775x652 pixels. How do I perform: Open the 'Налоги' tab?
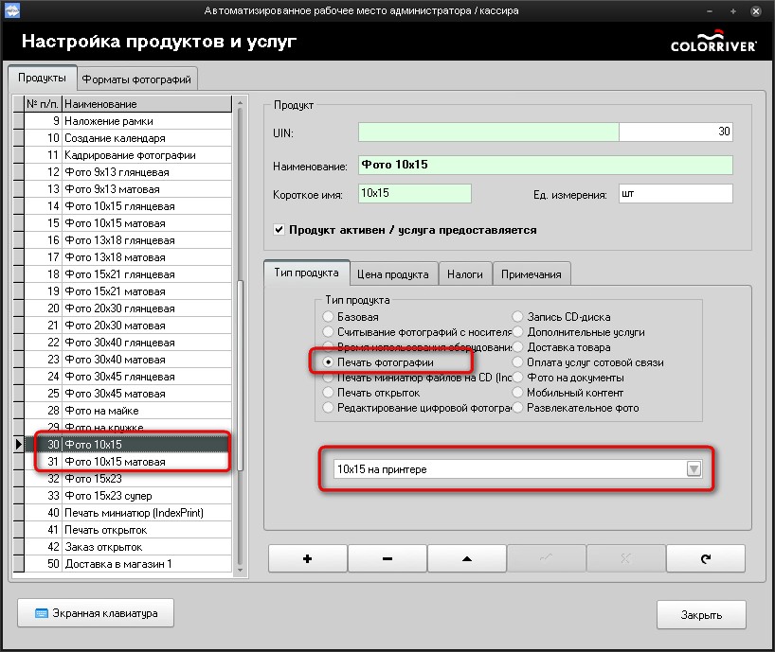tap(465, 274)
